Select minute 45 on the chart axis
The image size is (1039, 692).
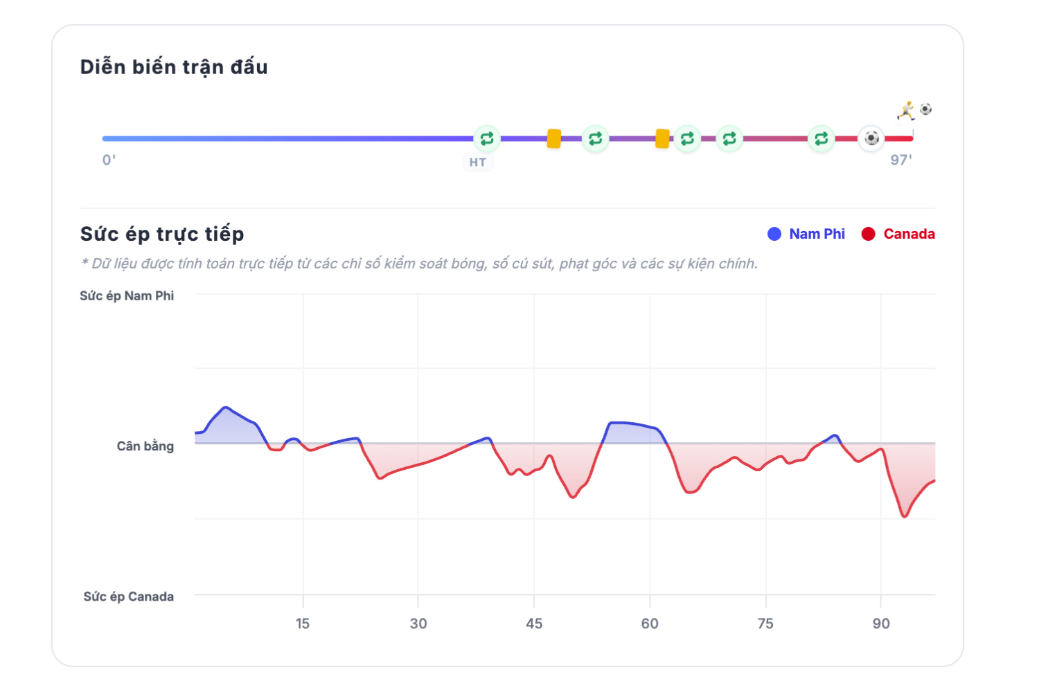(x=534, y=623)
